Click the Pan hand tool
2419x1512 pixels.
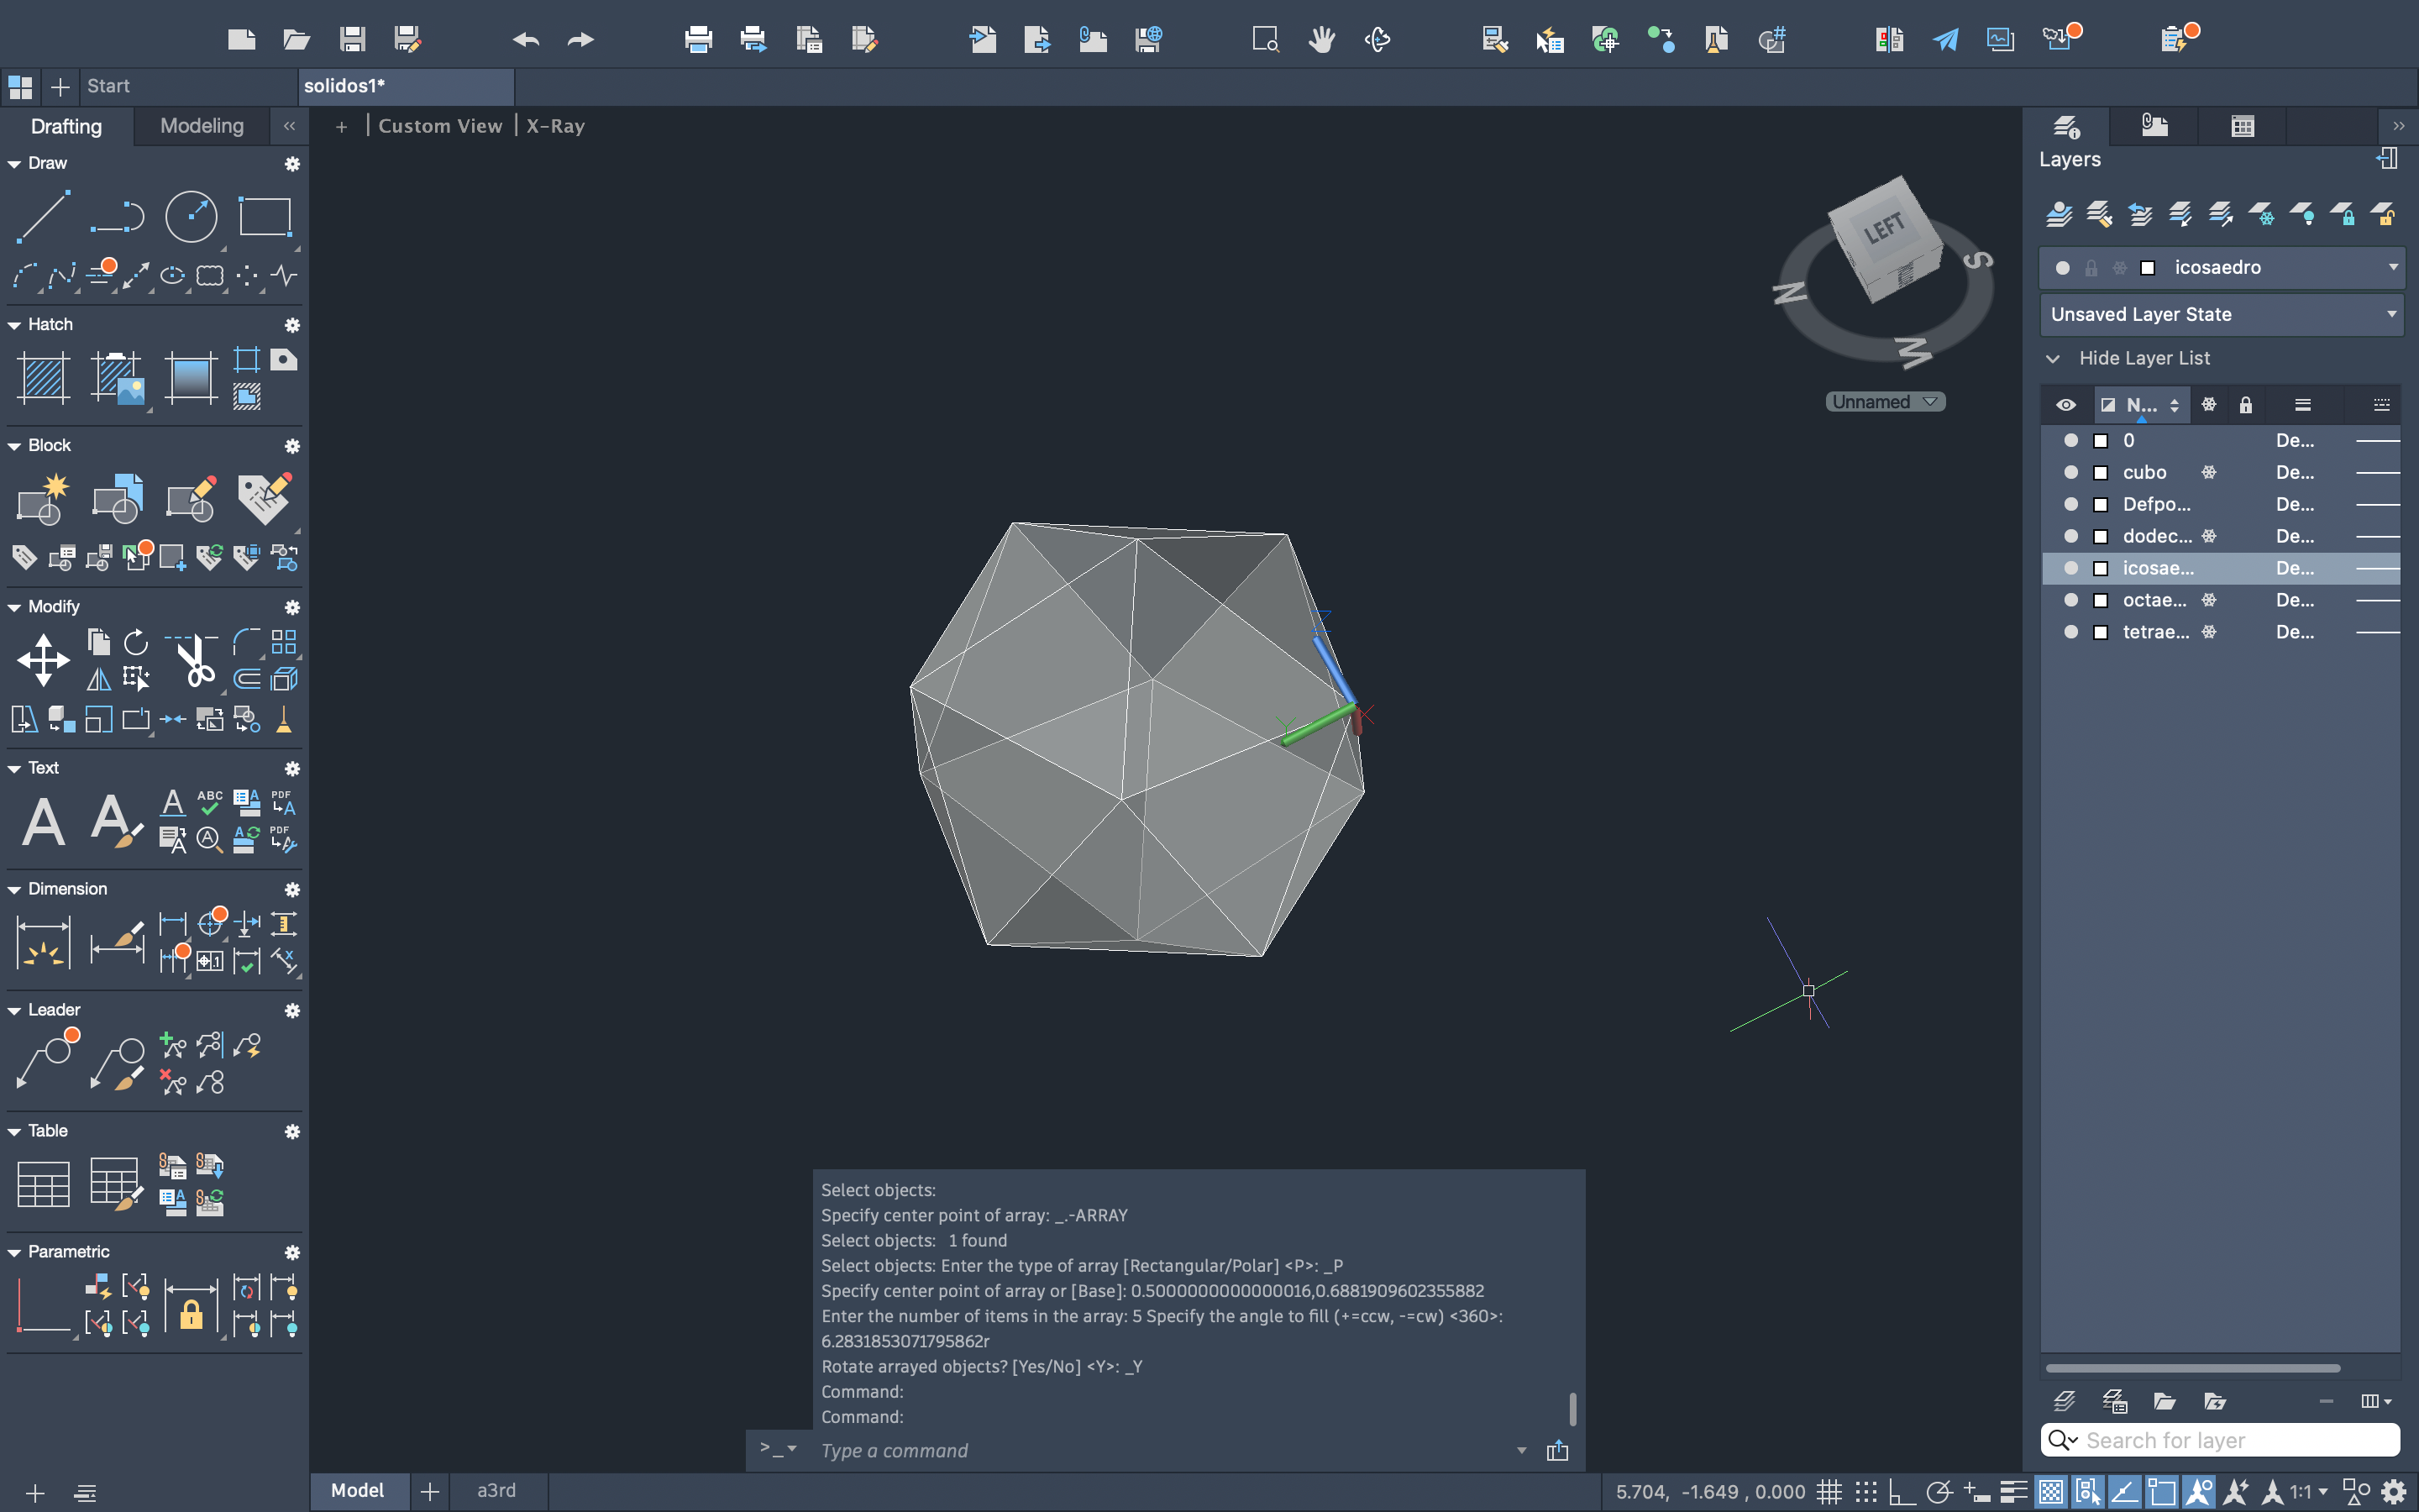pyautogui.click(x=1321, y=40)
